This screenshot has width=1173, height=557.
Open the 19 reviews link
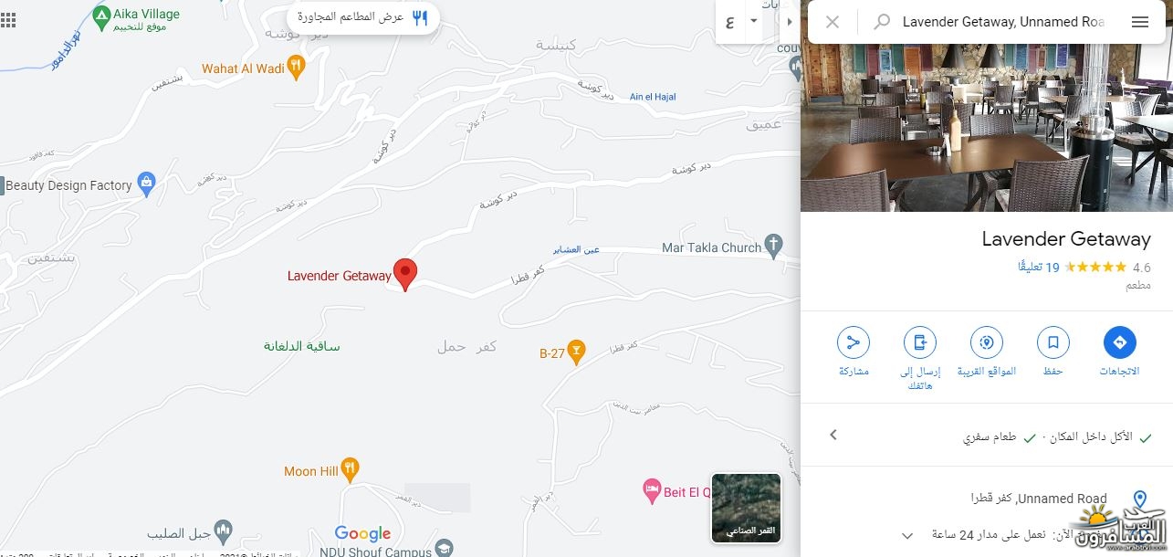(x=1039, y=268)
